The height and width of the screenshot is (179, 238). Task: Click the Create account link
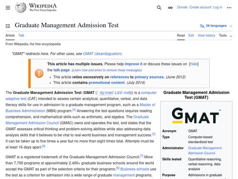click(x=200, y=7)
